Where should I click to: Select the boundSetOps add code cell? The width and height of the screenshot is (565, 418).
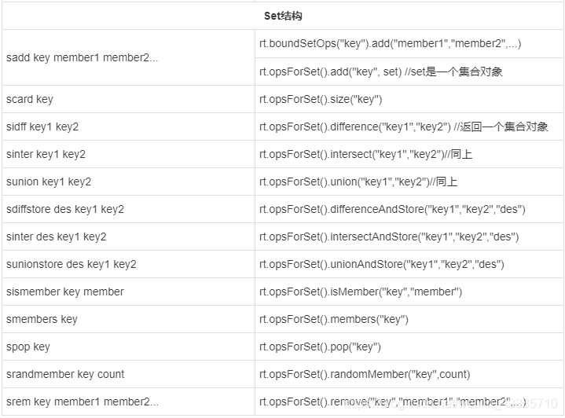click(x=390, y=44)
